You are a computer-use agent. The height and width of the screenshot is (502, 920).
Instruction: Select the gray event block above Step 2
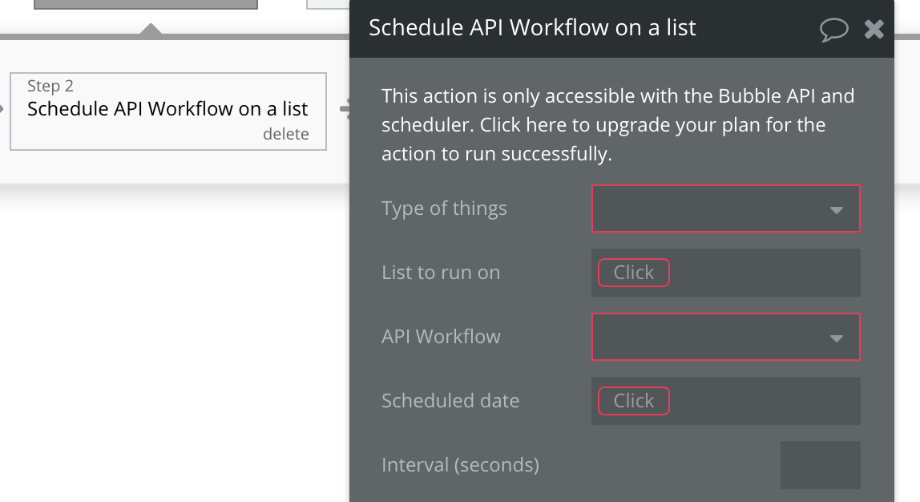tap(145, 4)
